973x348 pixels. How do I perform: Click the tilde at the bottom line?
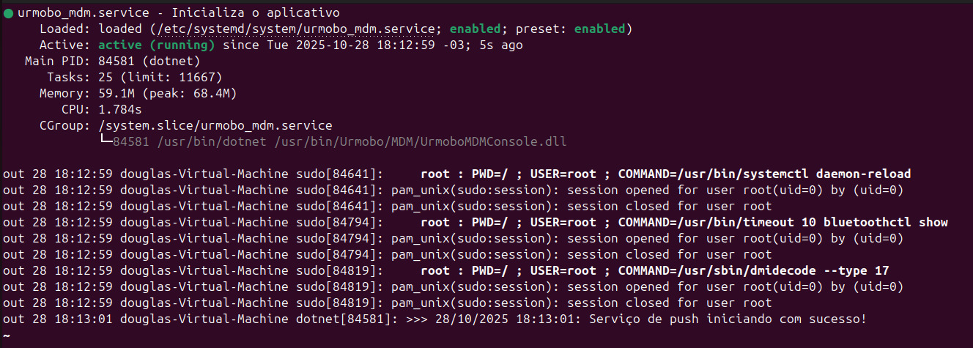[6, 335]
